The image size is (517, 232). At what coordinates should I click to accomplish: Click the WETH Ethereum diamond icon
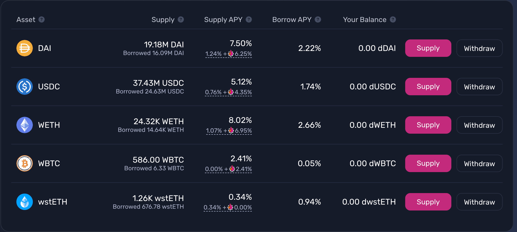(x=25, y=125)
